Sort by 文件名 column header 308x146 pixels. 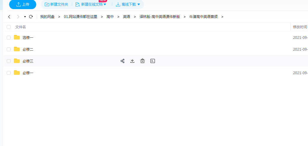click(21, 27)
